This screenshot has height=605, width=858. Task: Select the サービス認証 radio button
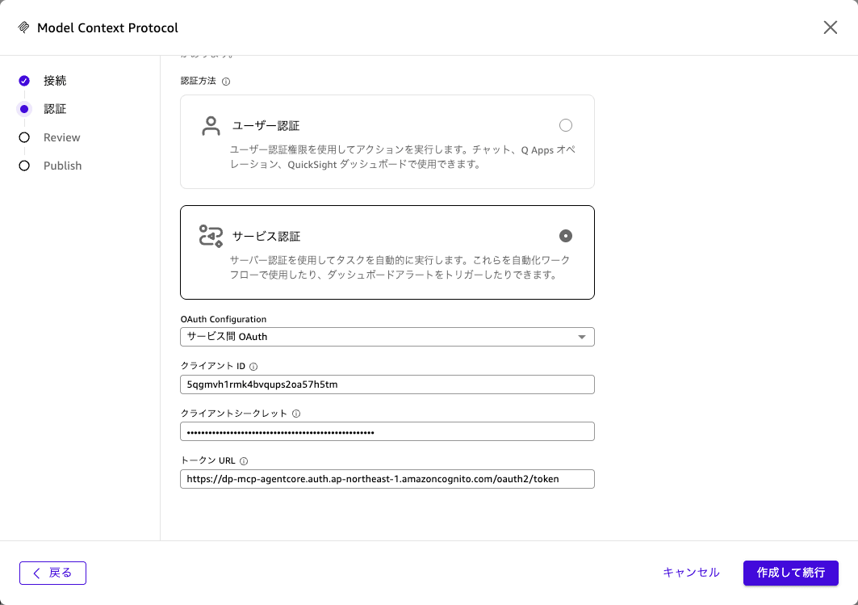click(565, 236)
